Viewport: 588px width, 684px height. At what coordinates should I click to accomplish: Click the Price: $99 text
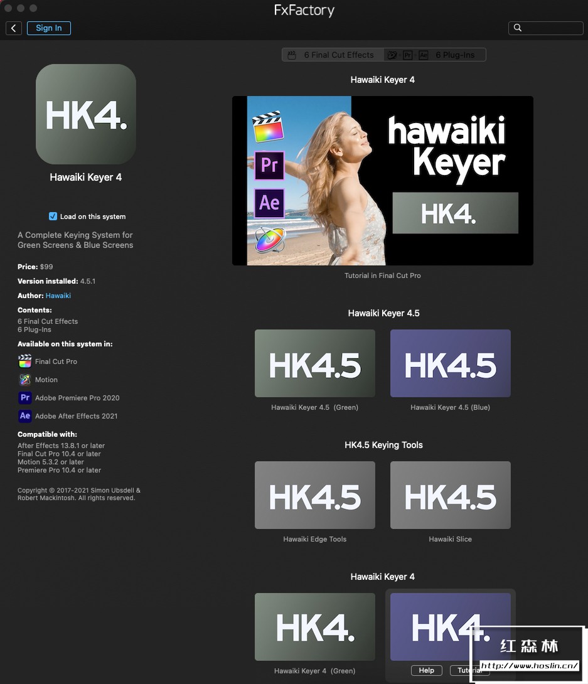35,267
